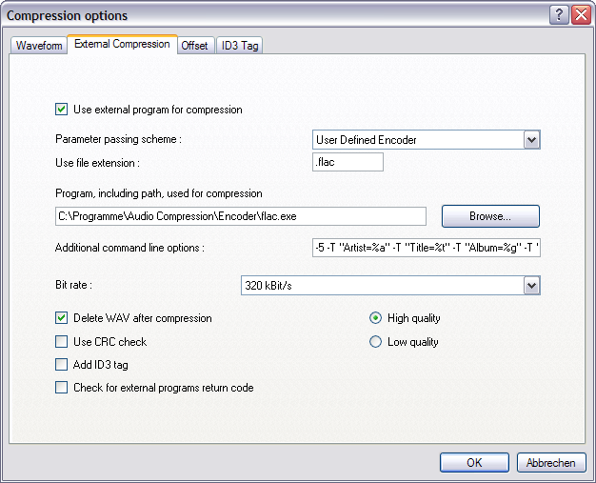
Task: Toggle Delete WAV after compression
Action: coord(61,318)
